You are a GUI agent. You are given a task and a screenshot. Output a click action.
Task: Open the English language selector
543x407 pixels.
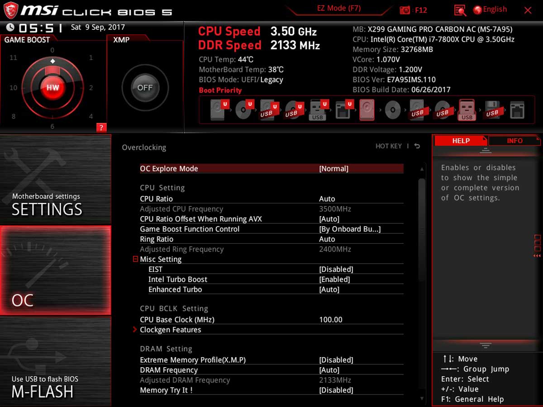490,9
